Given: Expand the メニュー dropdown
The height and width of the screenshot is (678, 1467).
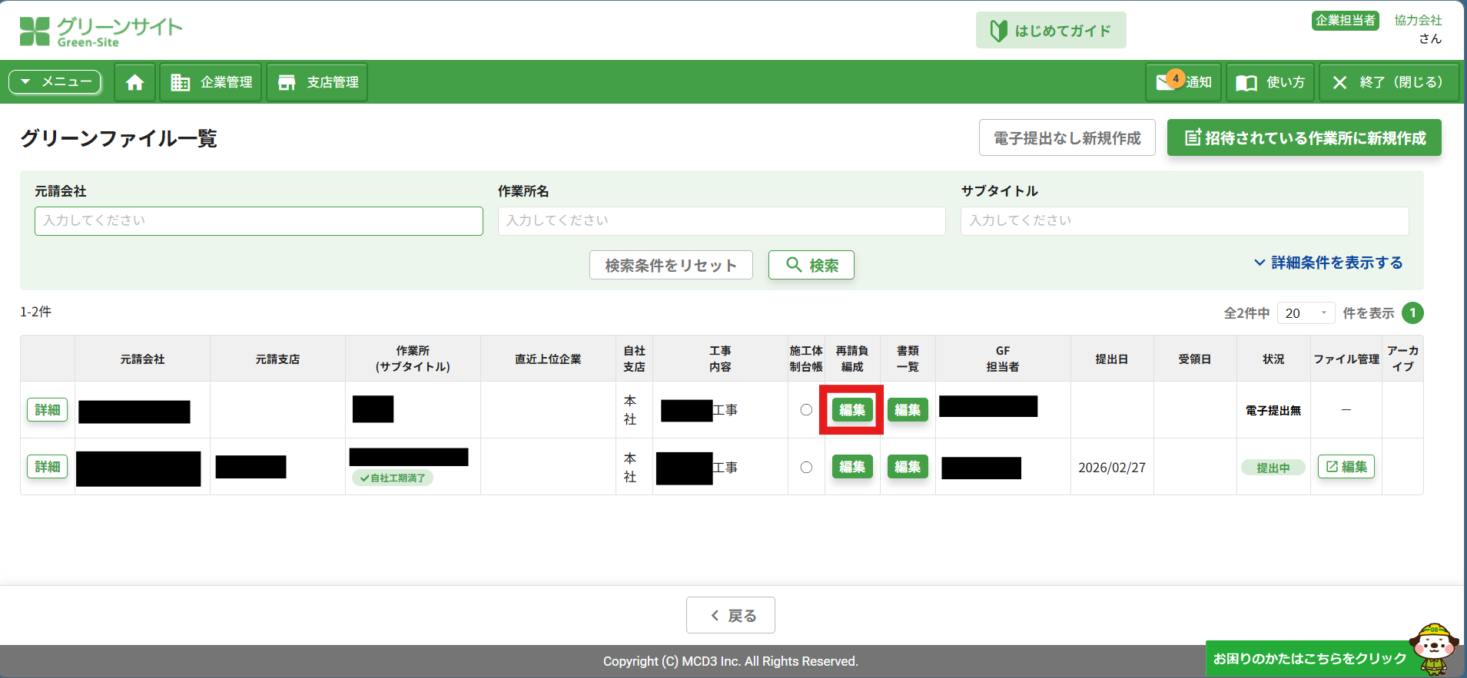Looking at the screenshot, I should pos(55,81).
